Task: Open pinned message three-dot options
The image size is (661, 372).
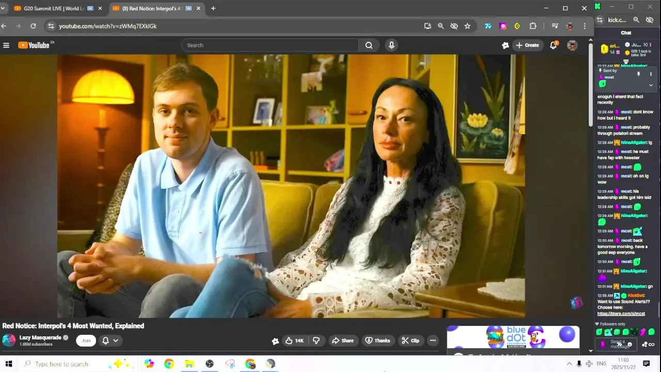Action: click(651, 74)
